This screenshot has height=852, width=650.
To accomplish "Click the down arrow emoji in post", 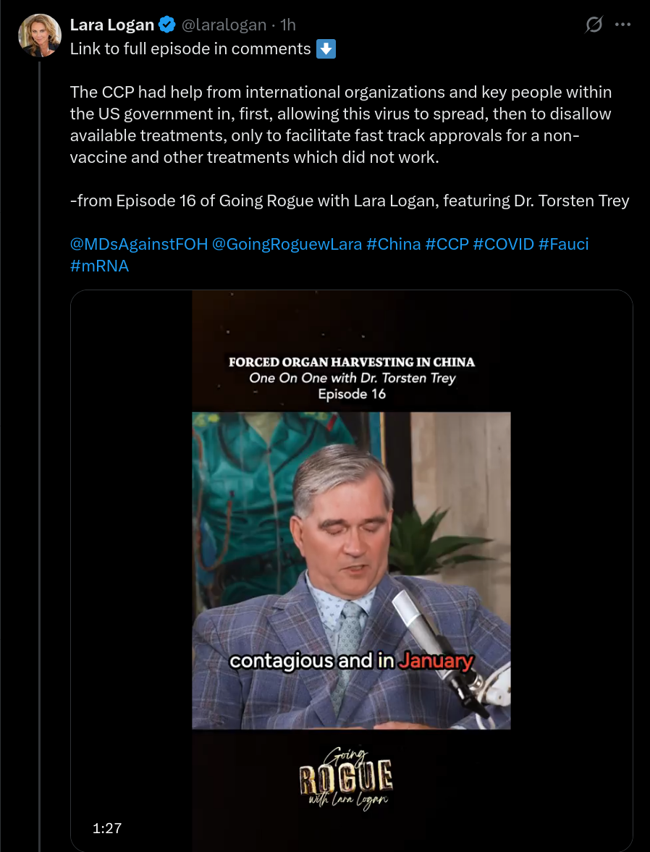I will [326, 49].
